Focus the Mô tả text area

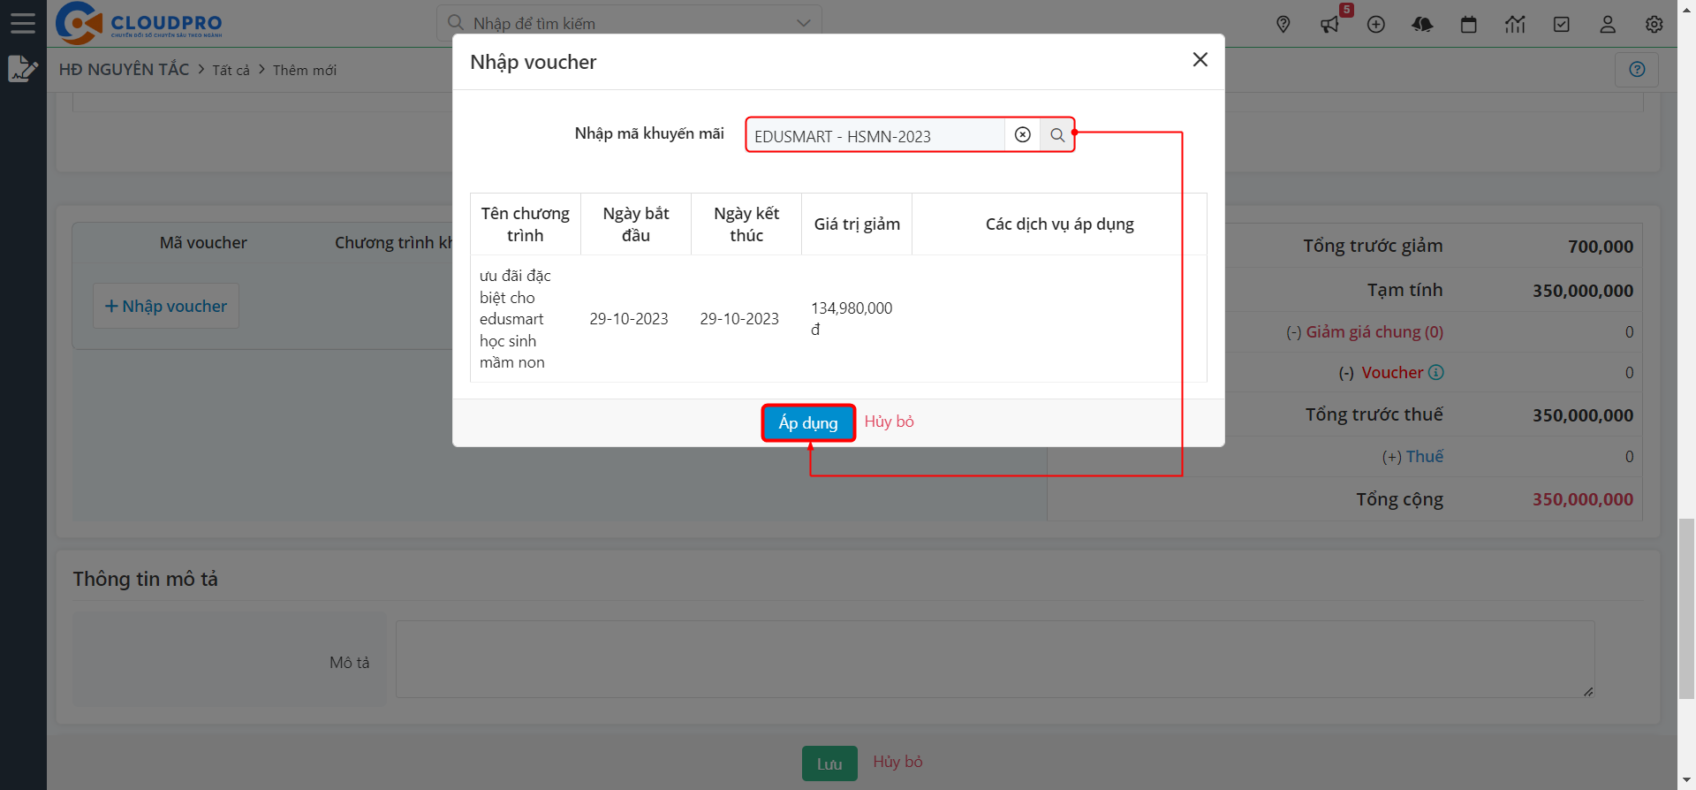click(995, 659)
